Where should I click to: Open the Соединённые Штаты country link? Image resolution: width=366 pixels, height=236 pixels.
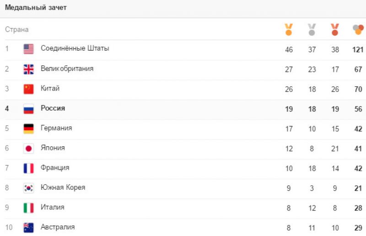tap(75, 48)
